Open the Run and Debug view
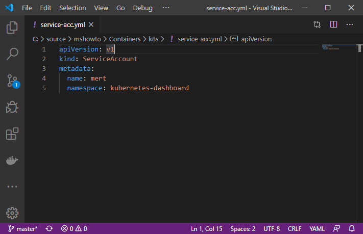Image resolution: width=363 pixels, height=234 pixels. pyautogui.click(x=12, y=107)
